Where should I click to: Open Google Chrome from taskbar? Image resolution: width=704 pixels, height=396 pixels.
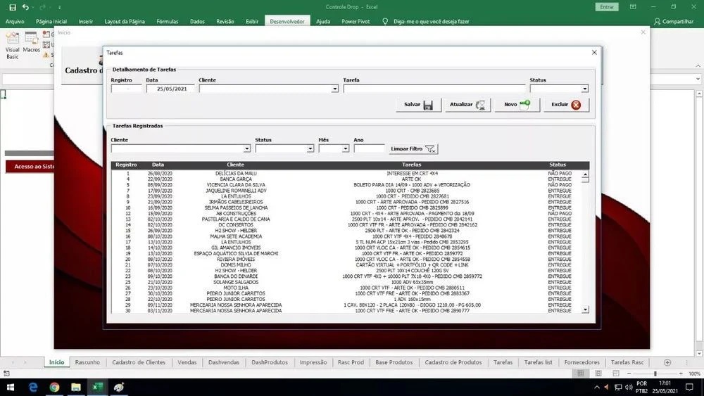(54, 387)
